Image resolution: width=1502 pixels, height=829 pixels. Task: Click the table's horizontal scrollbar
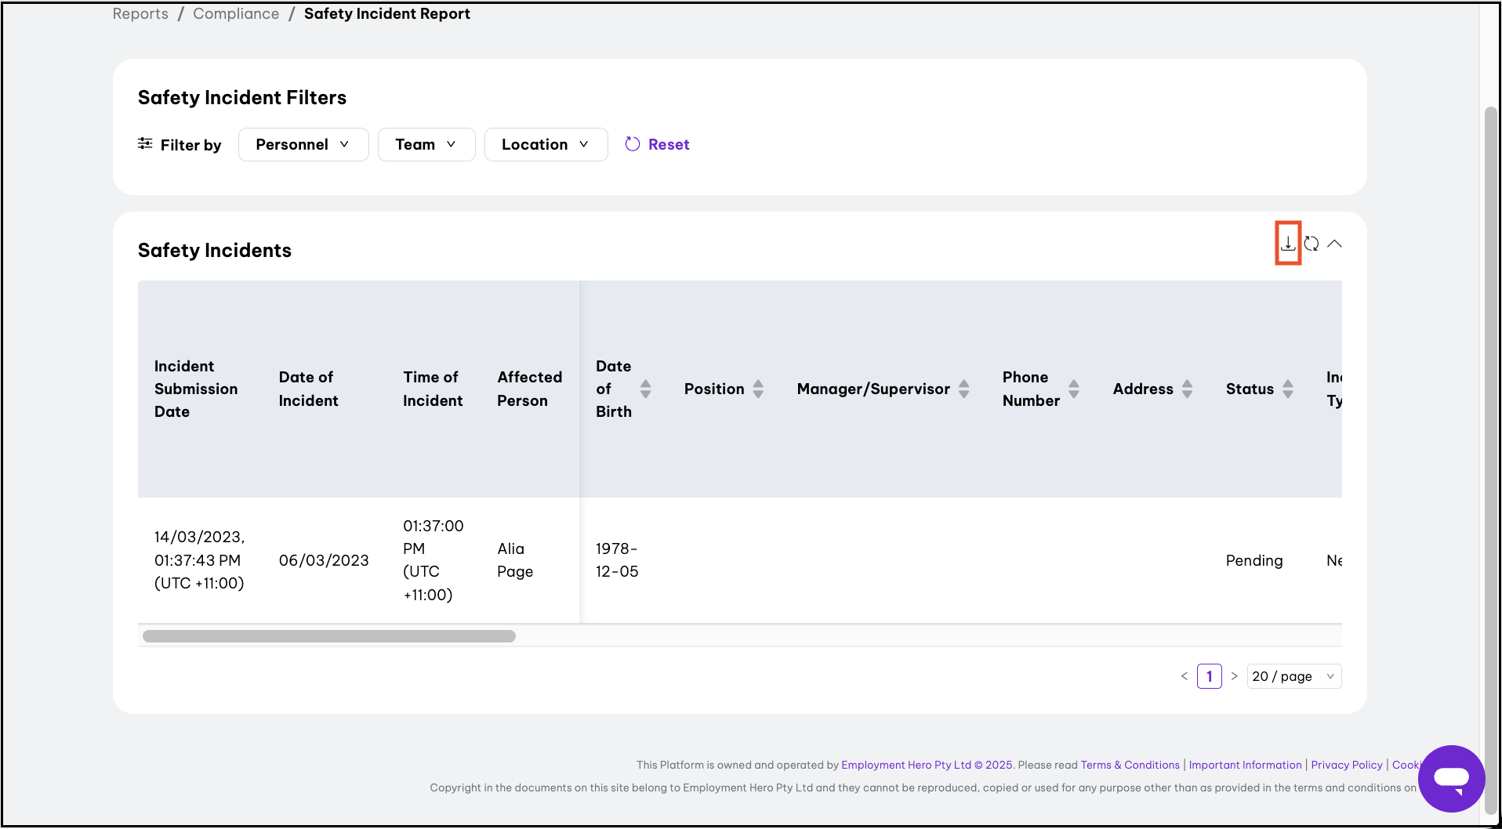[x=329, y=636]
